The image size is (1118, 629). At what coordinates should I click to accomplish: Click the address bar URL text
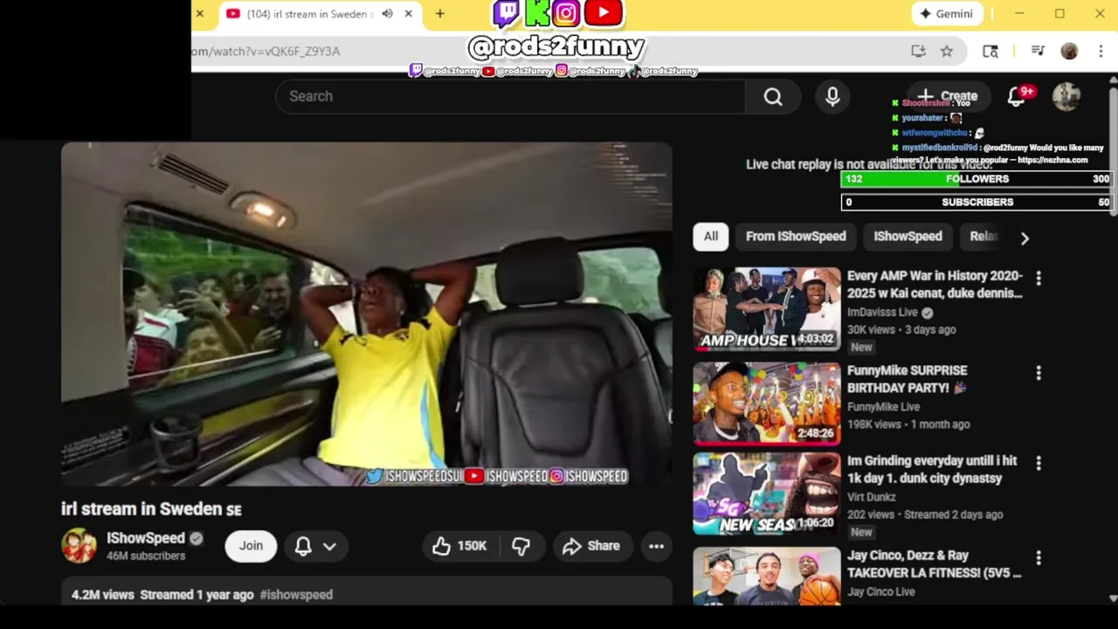266,52
